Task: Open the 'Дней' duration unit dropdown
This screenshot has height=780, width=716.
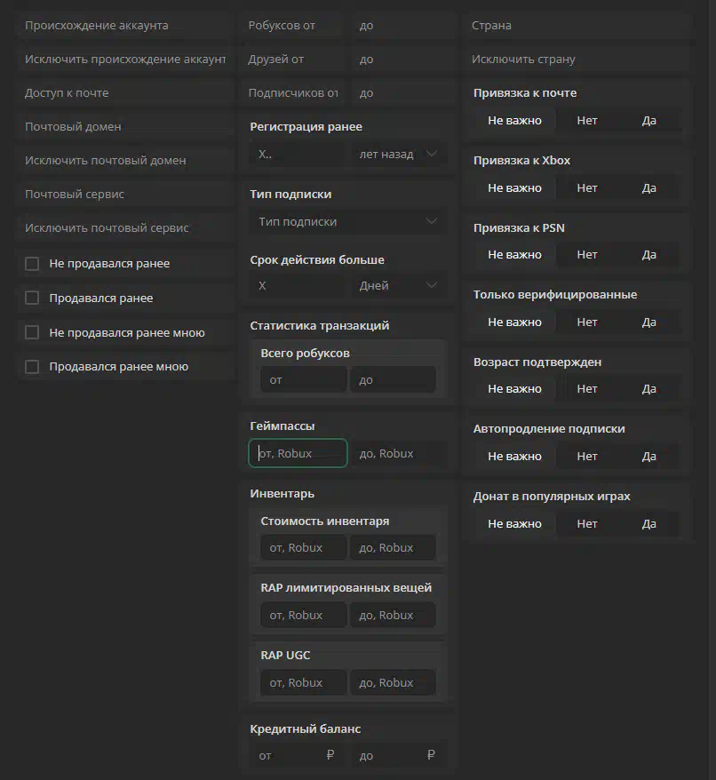Action: coord(397,285)
